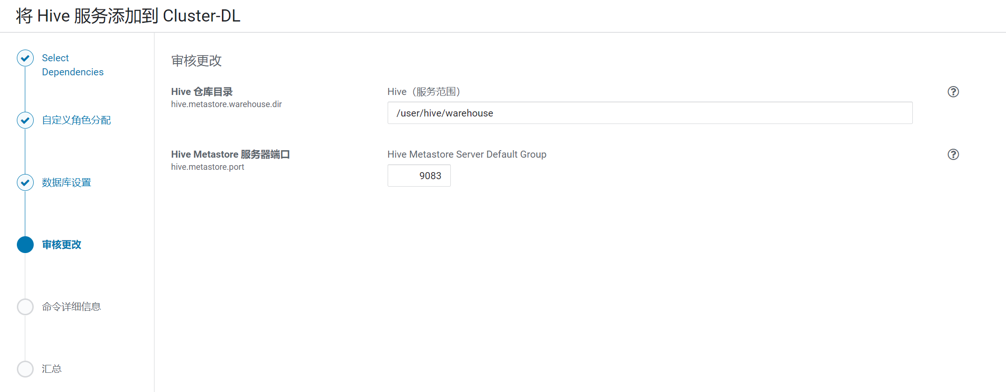This screenshot has width=1006, height=392.
Task: Click 'Hive Metastore Server Default Group' label
Action: tap(467, 154)
